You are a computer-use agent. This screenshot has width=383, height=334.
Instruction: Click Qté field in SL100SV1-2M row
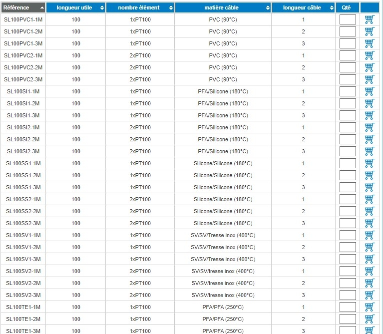348,247
